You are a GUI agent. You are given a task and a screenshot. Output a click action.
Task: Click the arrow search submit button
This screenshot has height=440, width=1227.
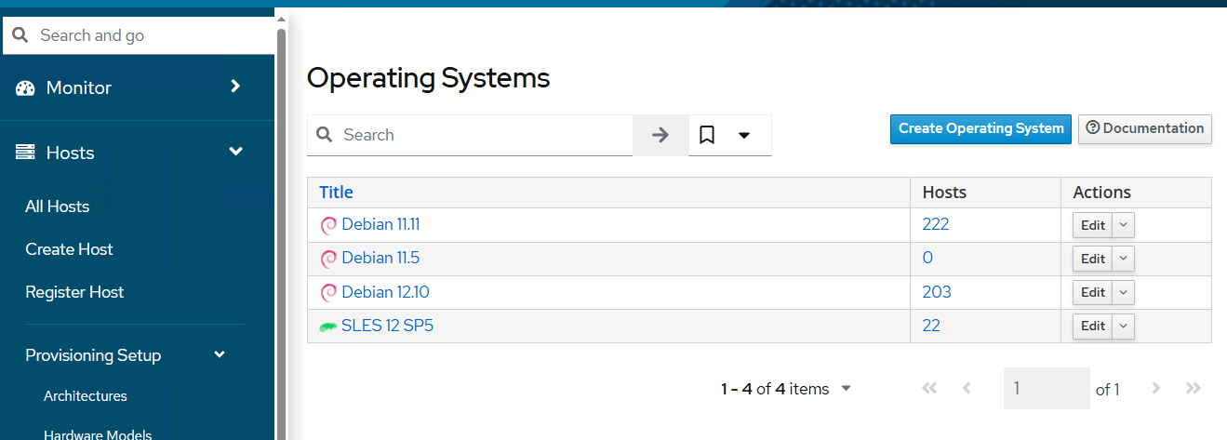pos(660,136)
